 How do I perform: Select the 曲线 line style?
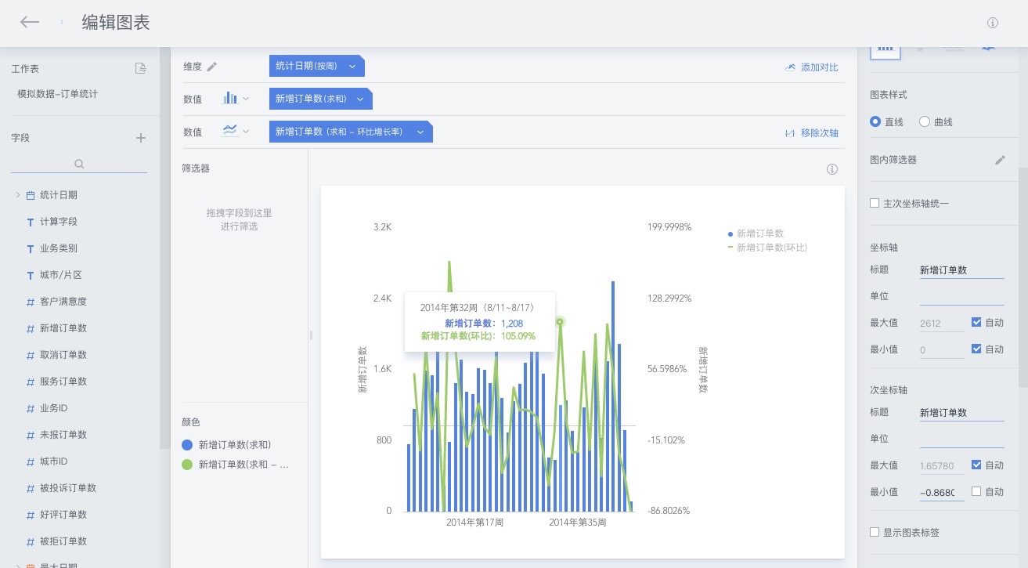pos(925,121)
